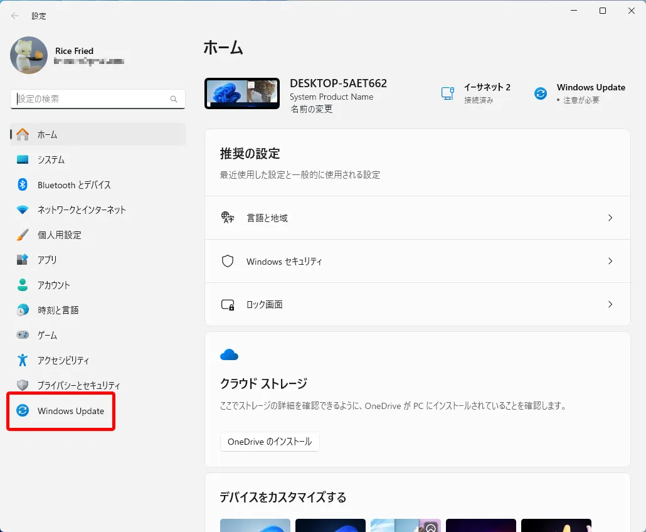This screenshot has height=532, width=646.
Task: Click the ゲーム controller icon
Action: click(x=23, y=335)
